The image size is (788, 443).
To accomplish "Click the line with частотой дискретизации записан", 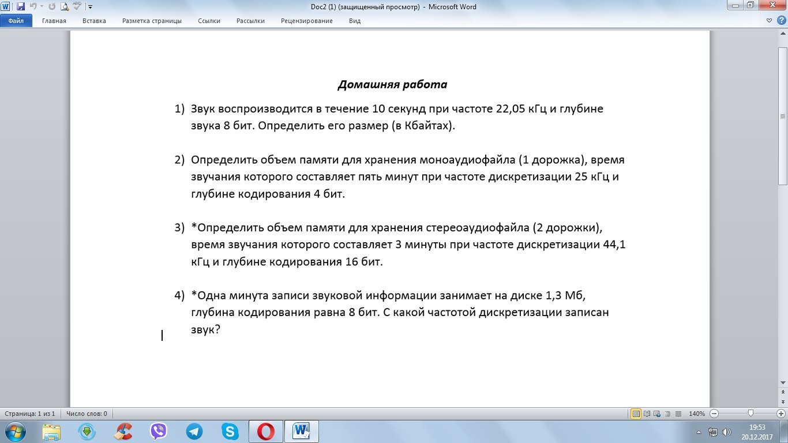I will click(x=400, y=313).
